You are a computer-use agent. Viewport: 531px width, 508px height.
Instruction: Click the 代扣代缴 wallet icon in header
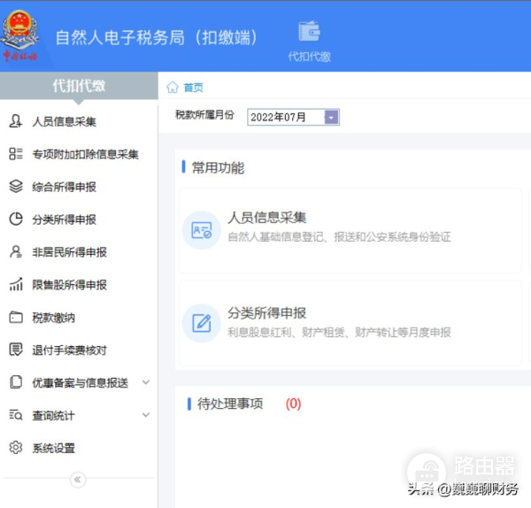click(x=309, y=31)
